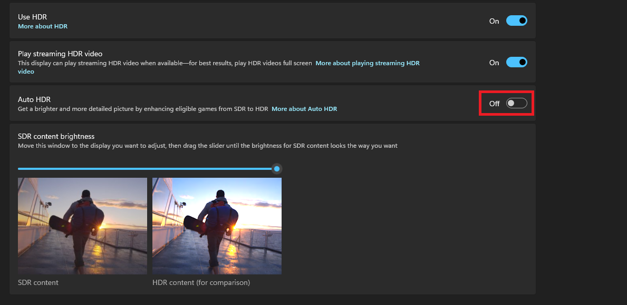Click the SDR content caption label
The width and height of the screenshot is (627, 305).
38,282
